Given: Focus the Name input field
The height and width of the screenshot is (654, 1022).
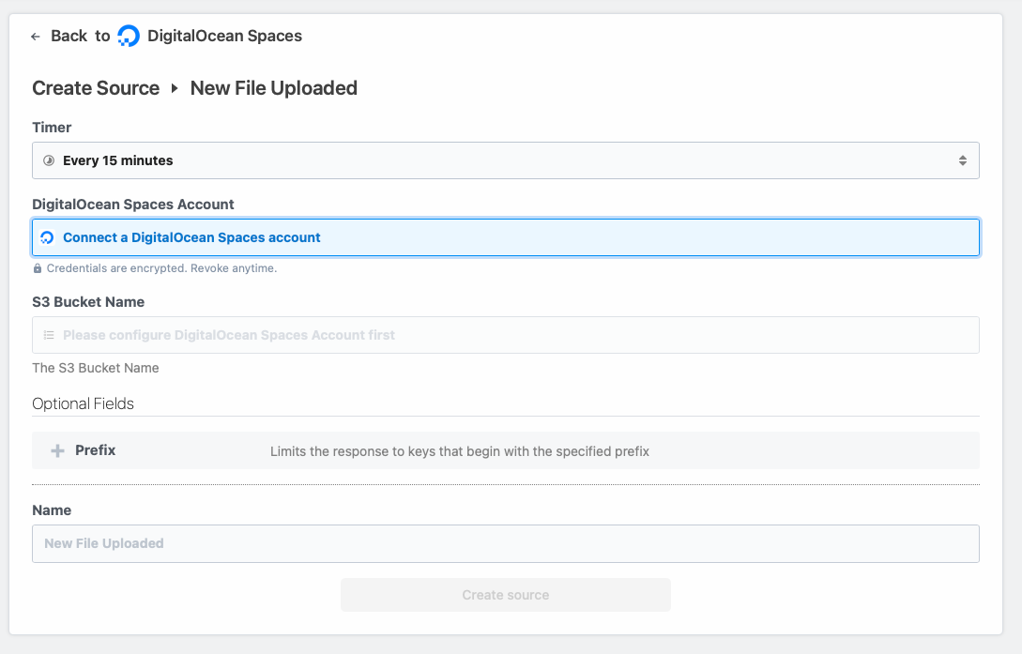Looking at the screenshot, I should click(505, 543).
